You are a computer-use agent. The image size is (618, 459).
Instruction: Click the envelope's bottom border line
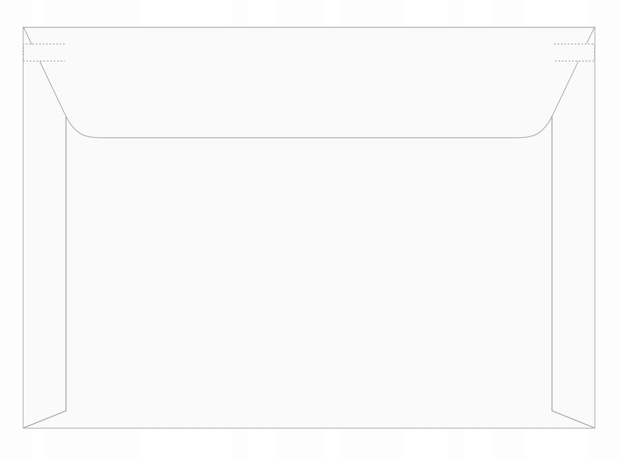[309, 428]
